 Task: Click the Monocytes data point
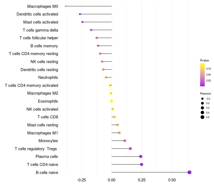[x=125, y=141]
